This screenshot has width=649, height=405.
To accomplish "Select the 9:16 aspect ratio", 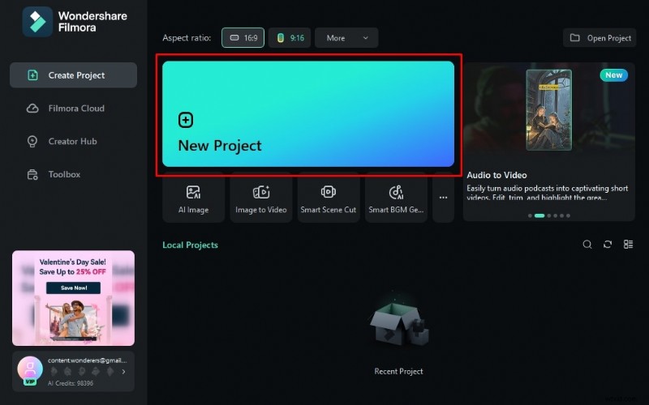I will coord(290,38).
